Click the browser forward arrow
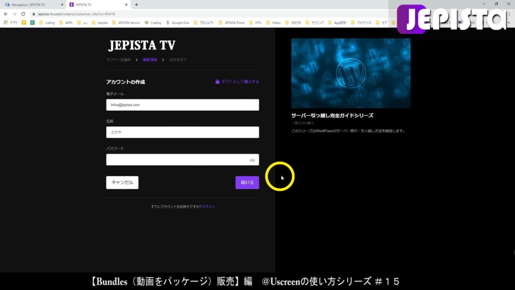This screenshot has width=515, height=290. coord(15,14)
